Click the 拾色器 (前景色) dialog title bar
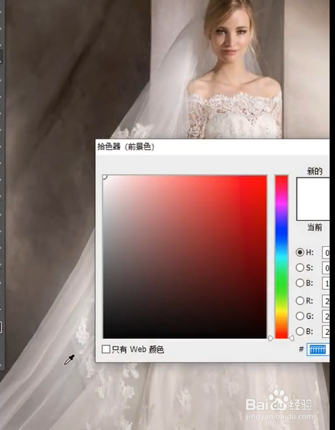The image size is (335, 430). tap(212, 146)
